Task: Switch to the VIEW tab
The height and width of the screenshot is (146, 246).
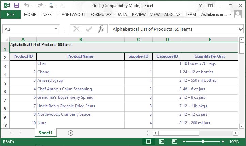Action: click(155, 14)
